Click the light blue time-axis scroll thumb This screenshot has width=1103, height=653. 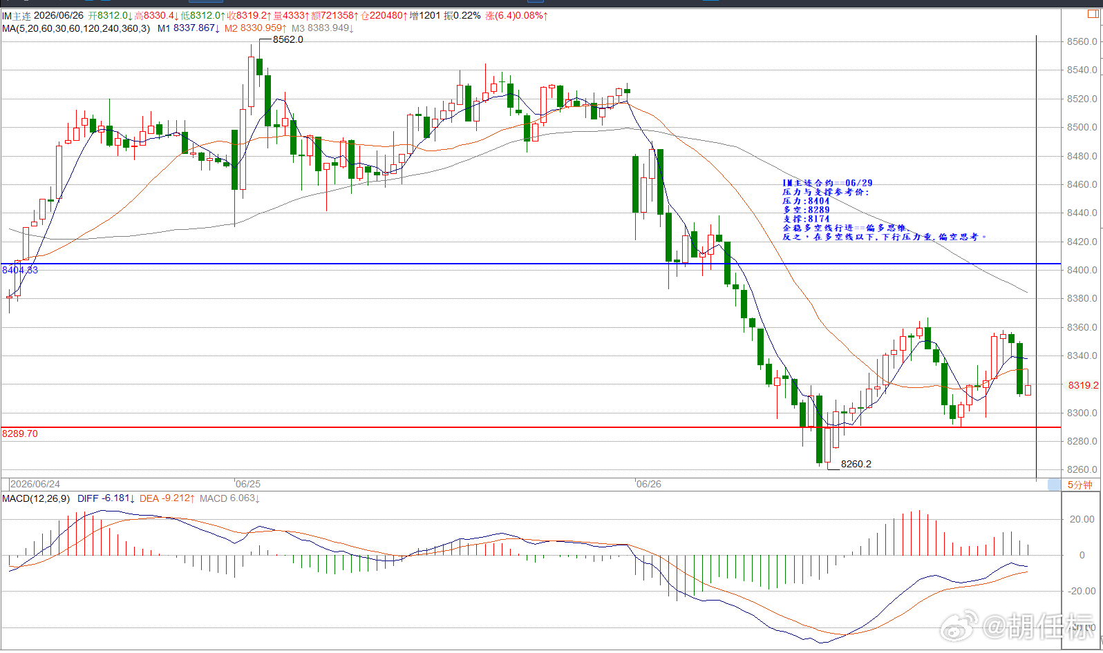pos(1054,485)
